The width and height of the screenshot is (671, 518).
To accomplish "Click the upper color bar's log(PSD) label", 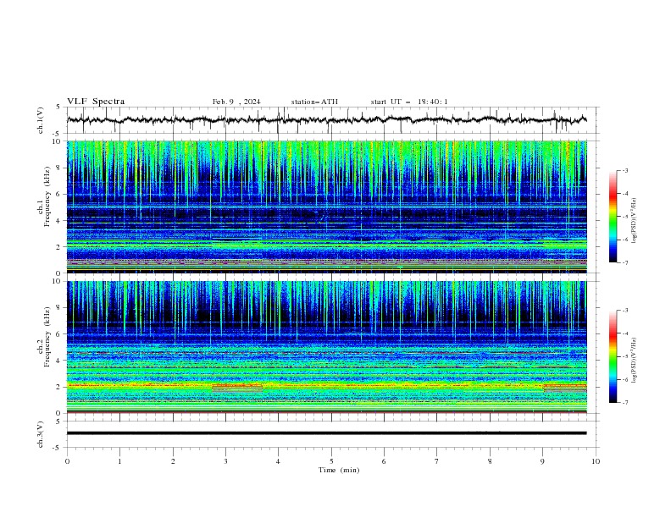I will pyautogui.click(x=635, y=221).
